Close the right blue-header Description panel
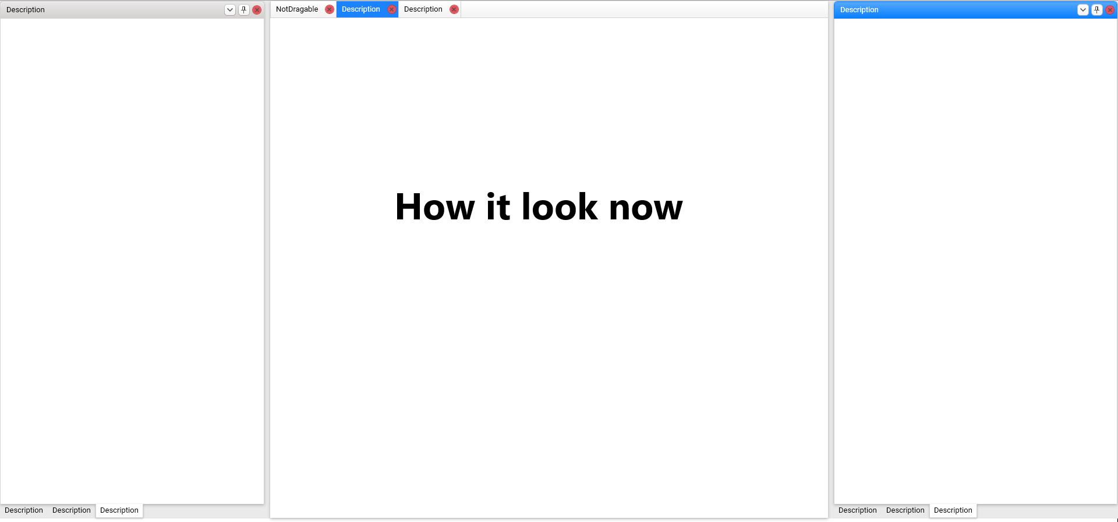Image resolution: width=1118 pixels, height=522 pixels. [1110, 10]
